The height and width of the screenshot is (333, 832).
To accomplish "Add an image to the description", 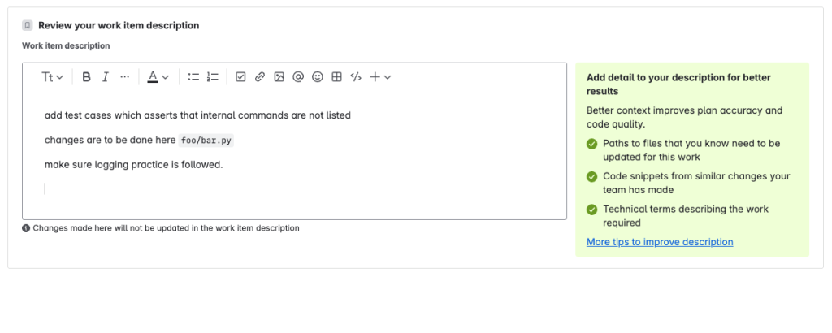I will click(279, 77).
